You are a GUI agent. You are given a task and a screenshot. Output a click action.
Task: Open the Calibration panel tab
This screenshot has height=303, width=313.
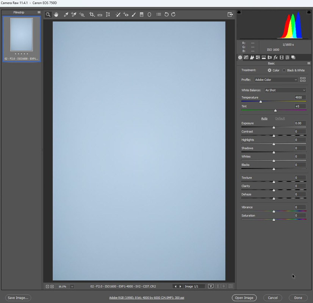(x=282, y=58)
